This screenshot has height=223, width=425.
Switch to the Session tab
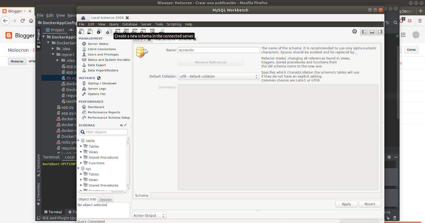[105, 199]
